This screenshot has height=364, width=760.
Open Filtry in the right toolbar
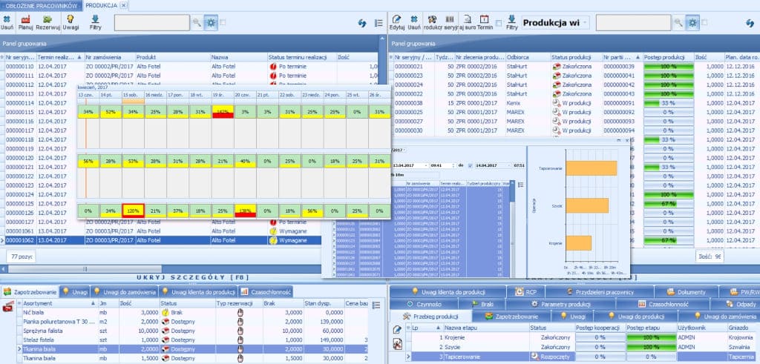tap(511, 19)
